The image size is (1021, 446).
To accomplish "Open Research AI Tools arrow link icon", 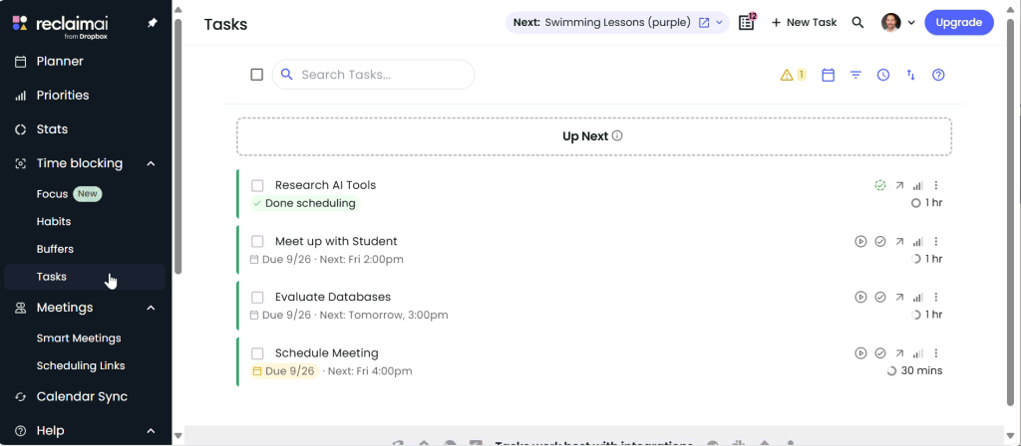I will pyautogui.click(x=899, y=185).
